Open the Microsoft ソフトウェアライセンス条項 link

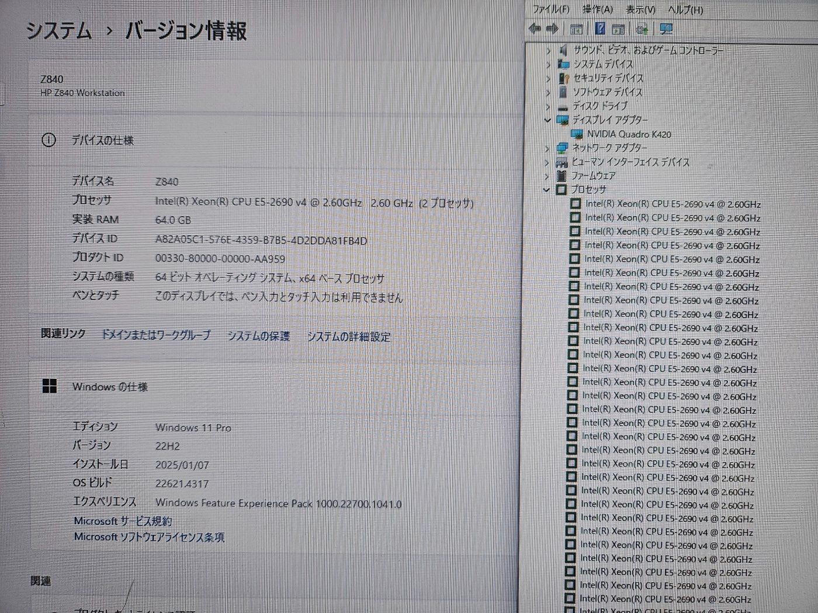click(x=149, y=537)
